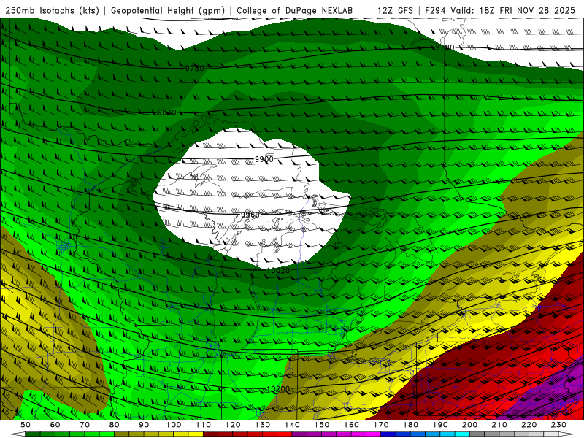Viewport: 584px width, 438px height.
Task: Click the 180 value on the color scale
Action: (410, 425)
